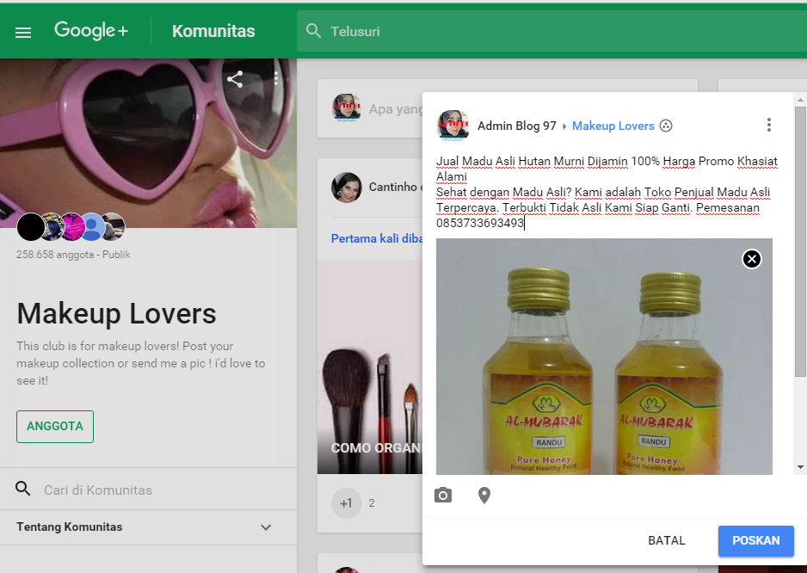Screen dimensions: 807x573
Task: Click Cantinho post author avatar
Action: pyautogui.click(x=347, y=188)
